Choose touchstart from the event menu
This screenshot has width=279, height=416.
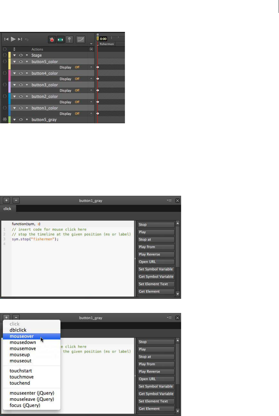31,371
